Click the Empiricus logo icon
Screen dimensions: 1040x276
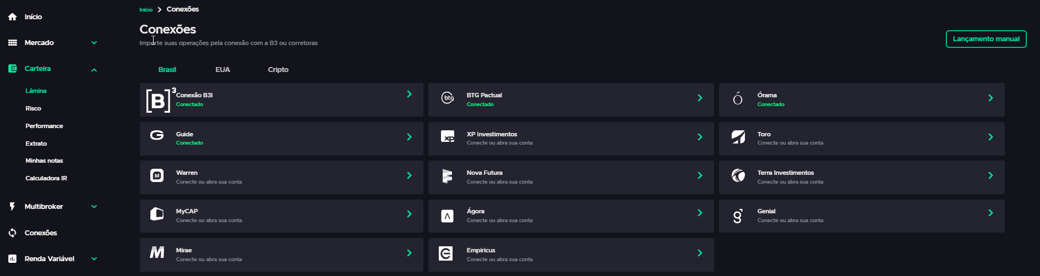coord(446,253)
